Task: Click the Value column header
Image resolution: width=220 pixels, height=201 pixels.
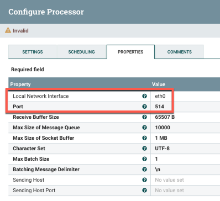Action: [x=159, y=84]
